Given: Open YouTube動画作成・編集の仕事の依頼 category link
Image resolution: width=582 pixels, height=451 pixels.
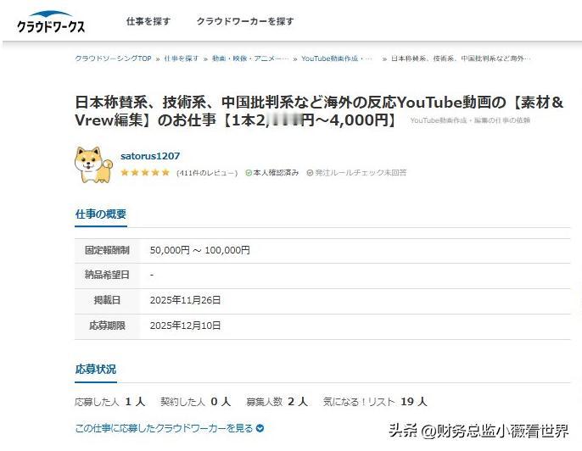Looking at the screenshot, I should (470, 120).
